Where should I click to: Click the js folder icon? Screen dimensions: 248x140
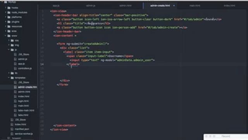12,50
